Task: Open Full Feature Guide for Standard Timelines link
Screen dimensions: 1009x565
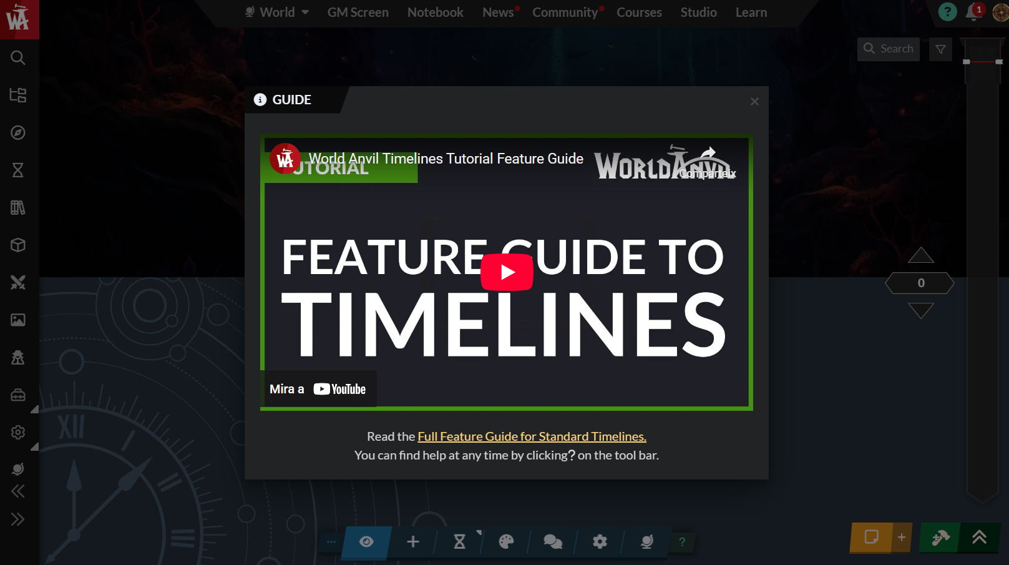Action: [x=532, y=436]
